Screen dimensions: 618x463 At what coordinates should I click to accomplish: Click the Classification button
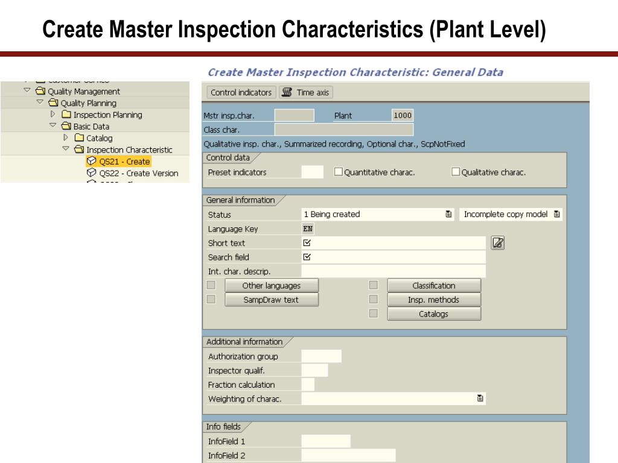(434, 285)
